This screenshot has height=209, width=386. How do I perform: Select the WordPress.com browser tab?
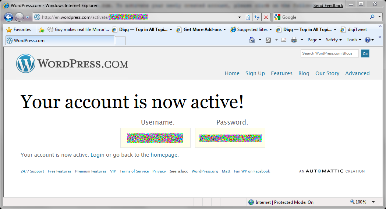pos(60,41)
